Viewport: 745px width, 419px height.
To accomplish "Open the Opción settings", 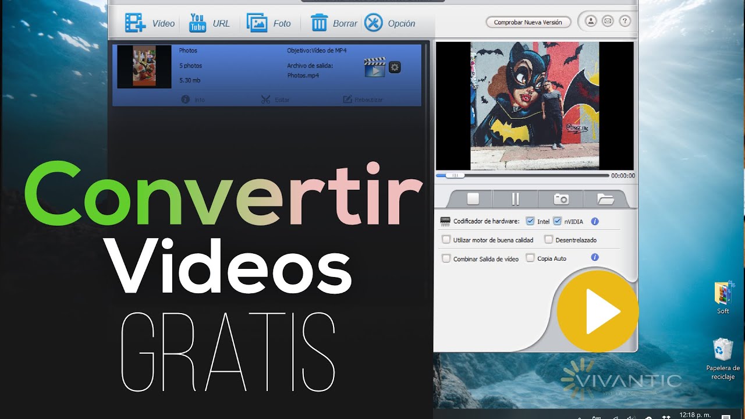I will click(389, 23).
